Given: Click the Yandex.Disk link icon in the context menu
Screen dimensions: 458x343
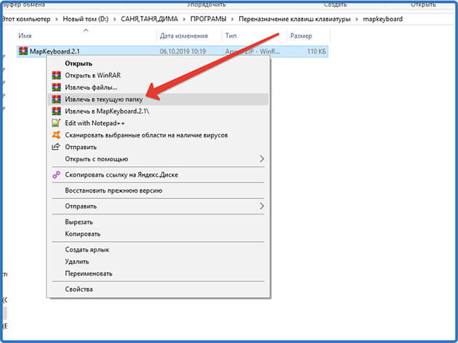Looking at the screenshot, I should pyautogui.click(x=56, y=174).
